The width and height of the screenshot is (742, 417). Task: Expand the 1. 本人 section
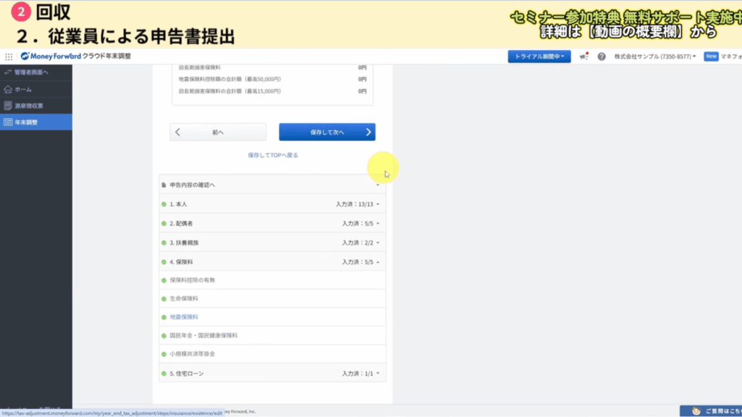[x=272, y=204]
